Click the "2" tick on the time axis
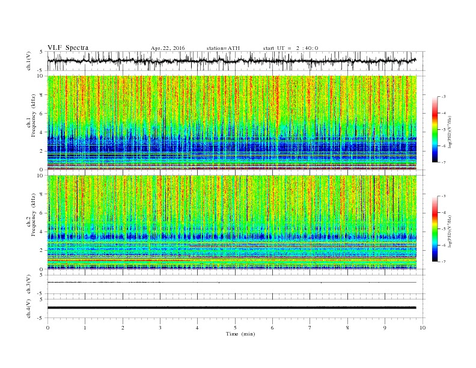Viewport: 476px width, 368px height. [x=123, y=328]
